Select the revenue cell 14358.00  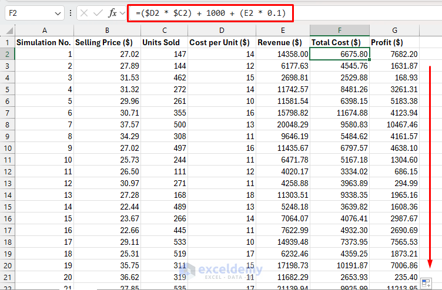283,54
